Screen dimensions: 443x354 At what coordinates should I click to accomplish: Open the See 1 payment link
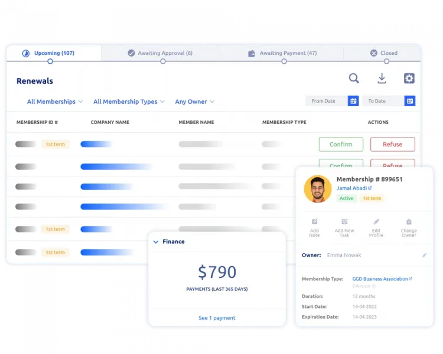pyautogui.click(x=217, y=318)
